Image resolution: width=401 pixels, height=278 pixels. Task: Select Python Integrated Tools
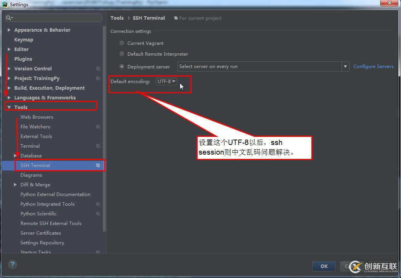click(x=47, y=204)
